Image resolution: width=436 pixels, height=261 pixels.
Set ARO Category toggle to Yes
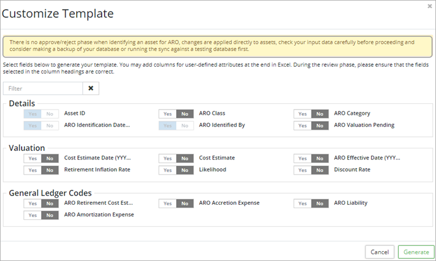pyautogui.click(x=302, y=114)
